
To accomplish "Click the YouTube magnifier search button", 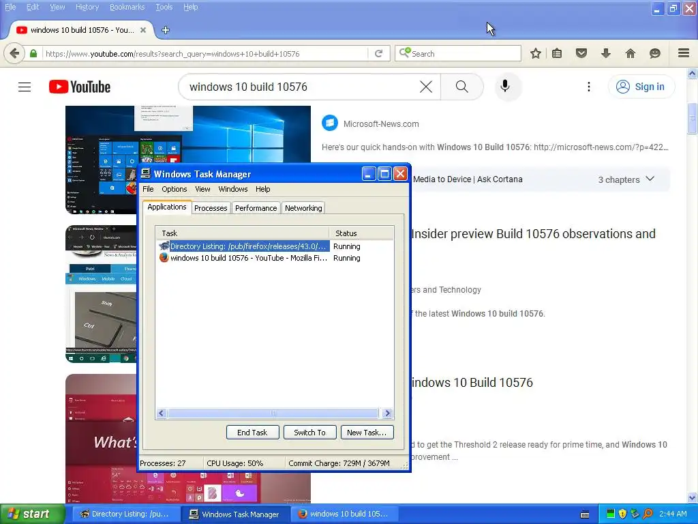I will pyautogui.click(x=462, y=87).
